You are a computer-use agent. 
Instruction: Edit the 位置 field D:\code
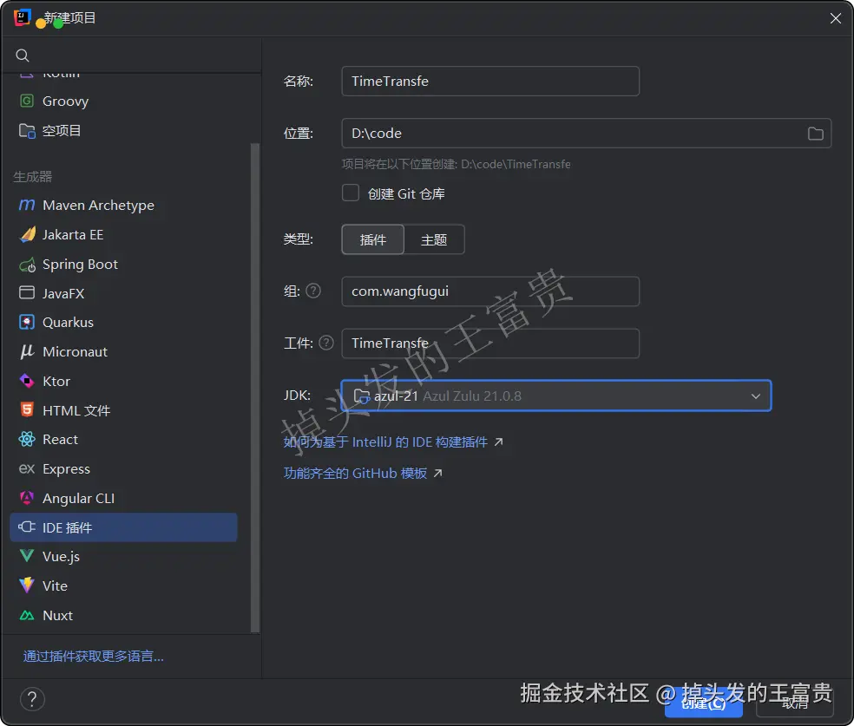coord(586,134)
